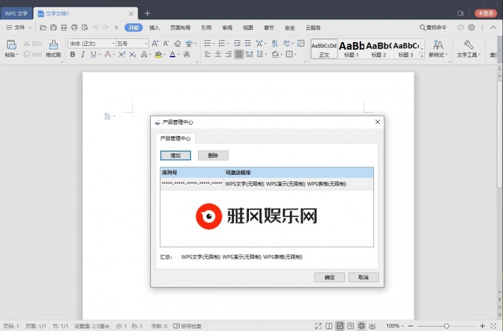Apply superscript formatting
This screenshot has width=503, height=331.
click(121, 54)
